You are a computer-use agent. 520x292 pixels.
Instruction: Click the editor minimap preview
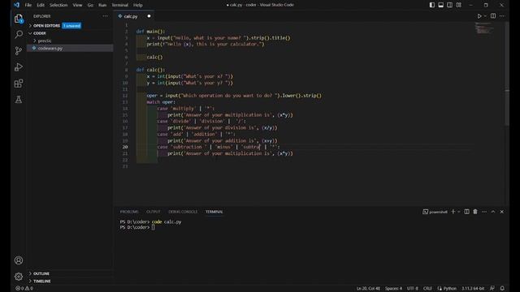coord(485,28)
